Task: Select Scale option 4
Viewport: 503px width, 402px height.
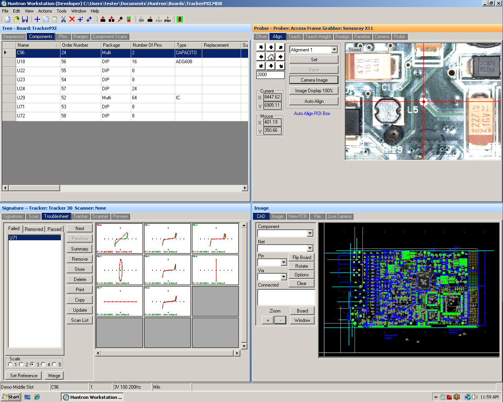Action: tap(43, 364)
